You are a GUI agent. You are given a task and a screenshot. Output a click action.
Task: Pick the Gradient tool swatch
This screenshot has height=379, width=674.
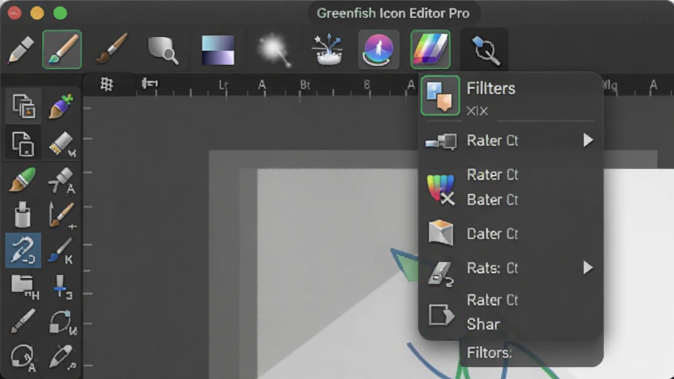(218, 50)
